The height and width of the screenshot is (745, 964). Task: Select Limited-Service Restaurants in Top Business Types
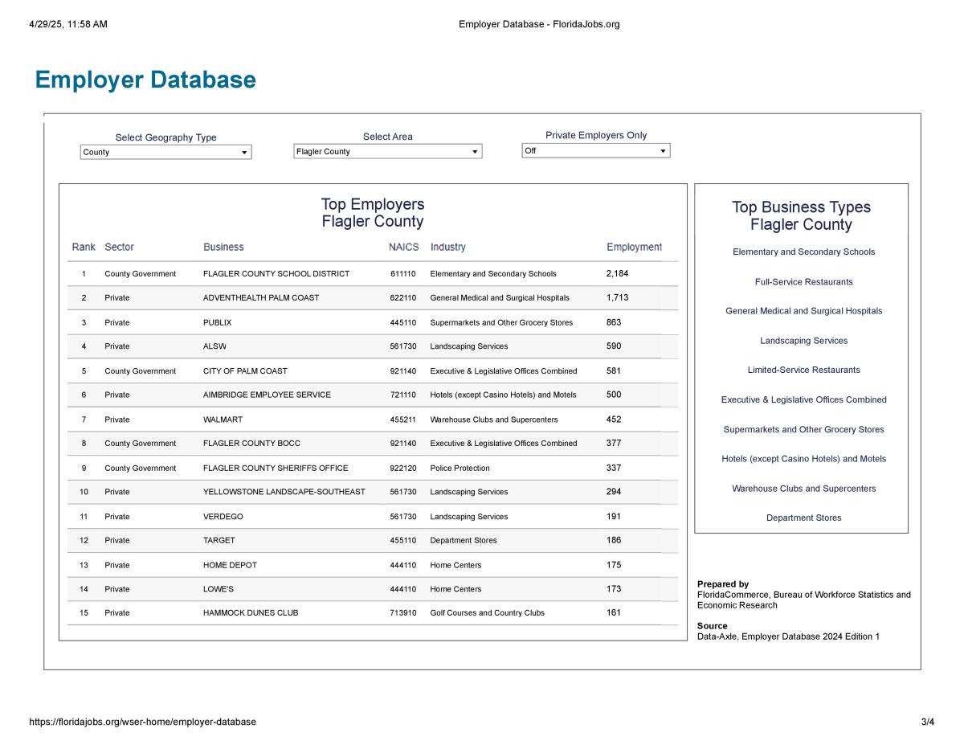click(803, 370)
